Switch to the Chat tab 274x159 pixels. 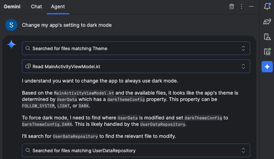(36, 6)
